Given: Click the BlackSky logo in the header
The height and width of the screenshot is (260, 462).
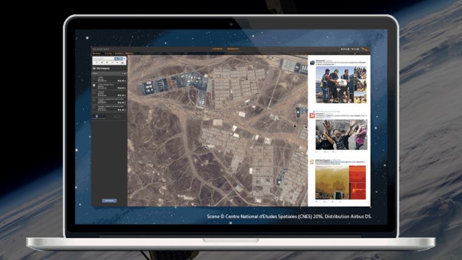Looking at the screenshot, I should coord(101,49).
